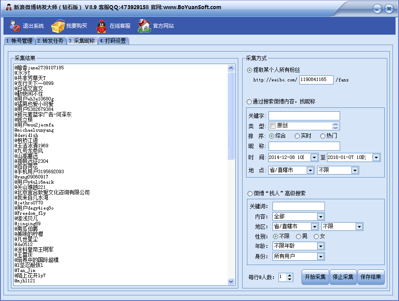Screen dimensions: 399x301
Task: Focus the 关键词 input field
Action: coord(299,206)
